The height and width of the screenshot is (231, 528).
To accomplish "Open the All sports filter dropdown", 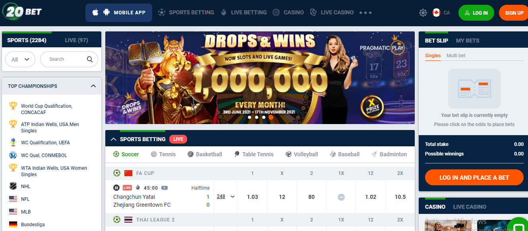I will coord(20,59).
